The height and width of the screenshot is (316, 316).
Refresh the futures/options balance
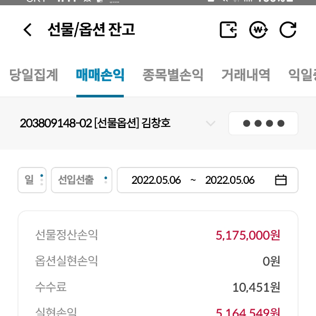[288, 29]
